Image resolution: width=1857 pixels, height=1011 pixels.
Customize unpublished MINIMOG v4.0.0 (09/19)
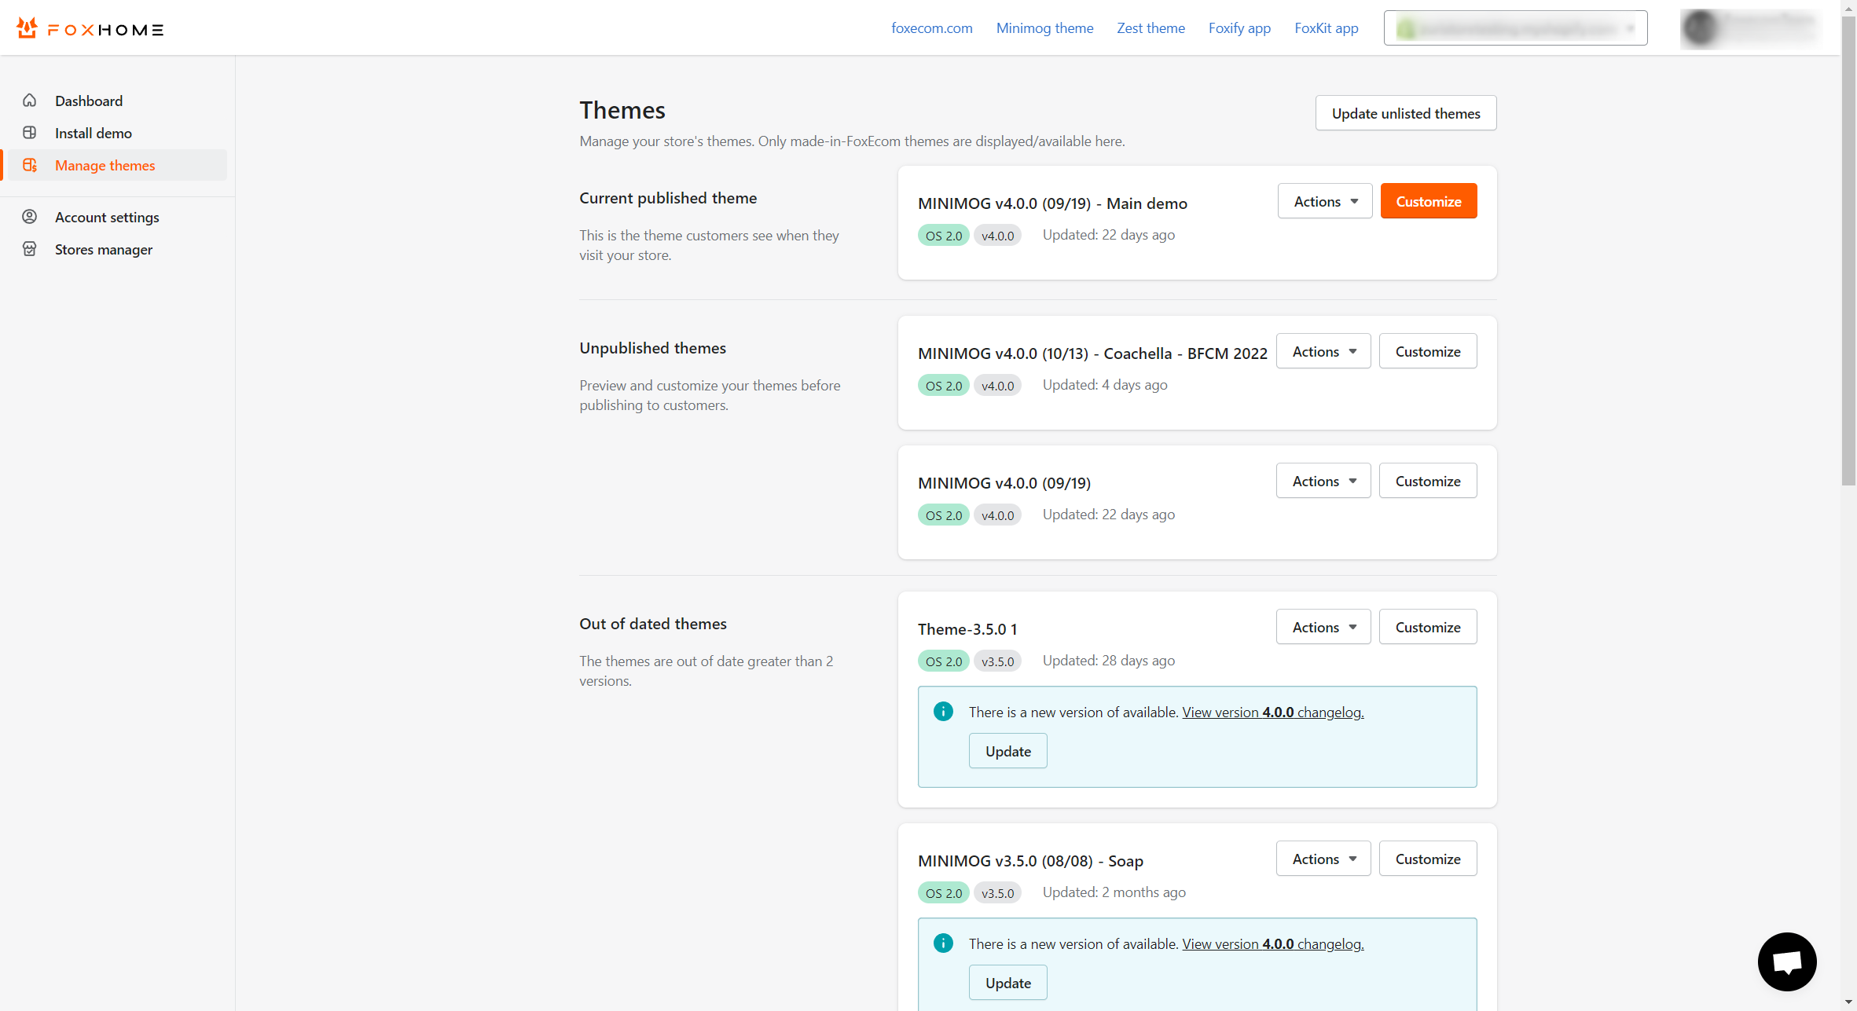pyautogui.click(x=1428, y=481)
